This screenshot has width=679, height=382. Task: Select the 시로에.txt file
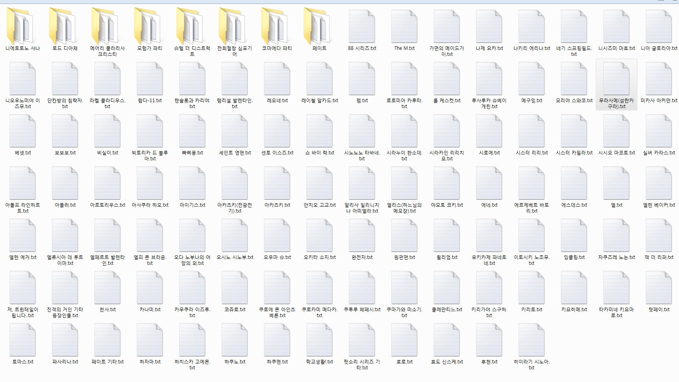pos(489,132)
